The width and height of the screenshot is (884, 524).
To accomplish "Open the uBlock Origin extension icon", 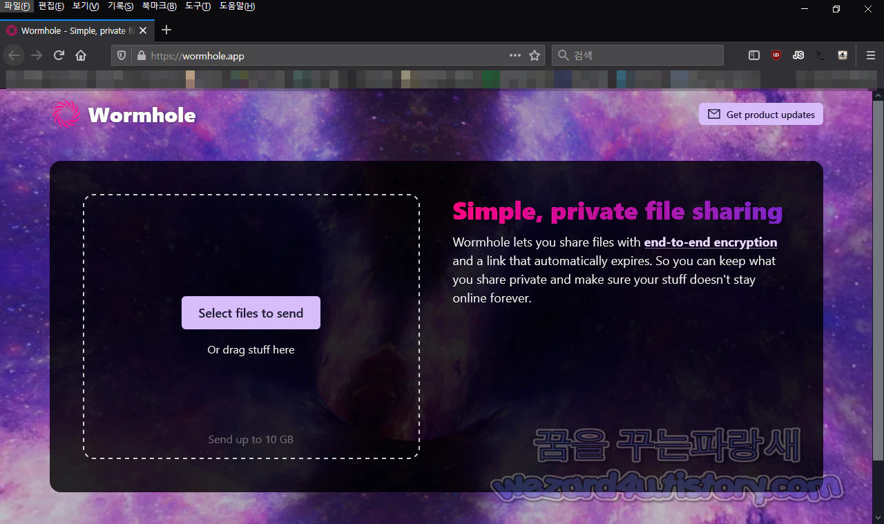I will [776, 56].
